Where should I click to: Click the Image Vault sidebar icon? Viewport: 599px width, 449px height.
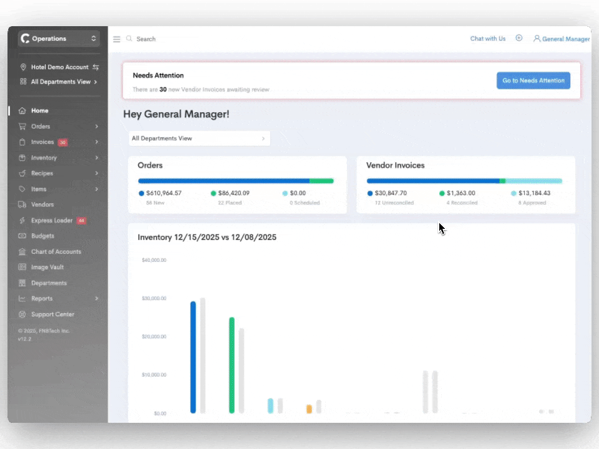click(x=22, y=268)
